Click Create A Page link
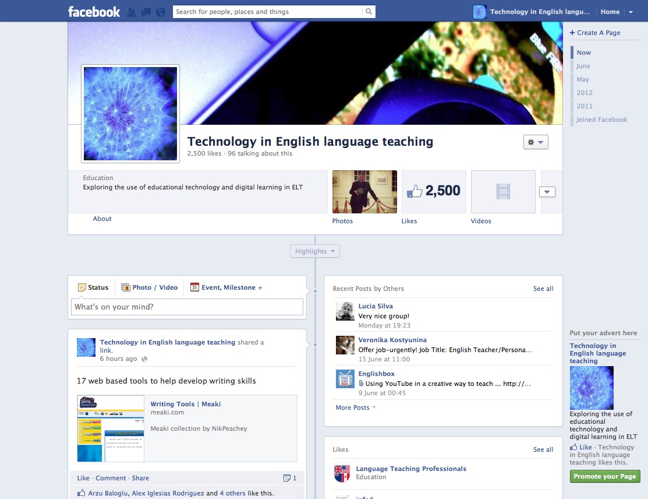The width and height of the screenshot is (648, 499). point(595,33)
